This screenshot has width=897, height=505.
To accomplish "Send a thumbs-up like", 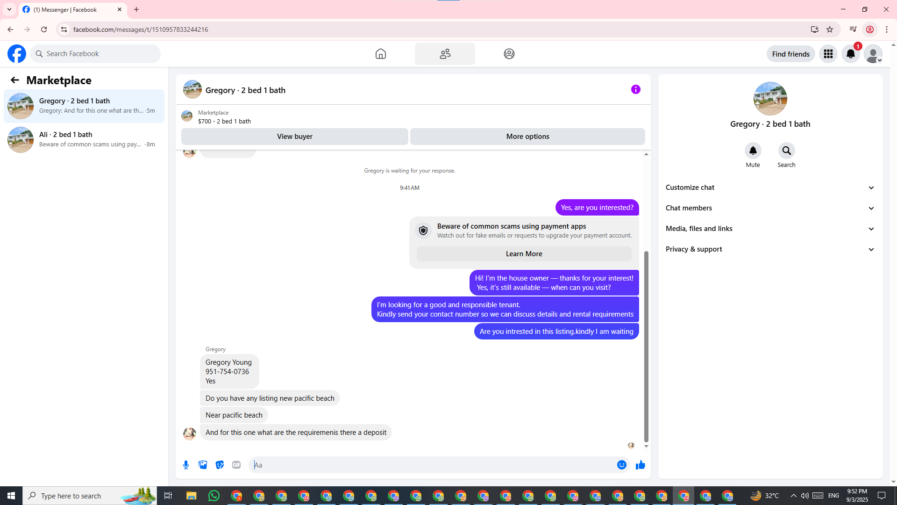I will point(641,465).
